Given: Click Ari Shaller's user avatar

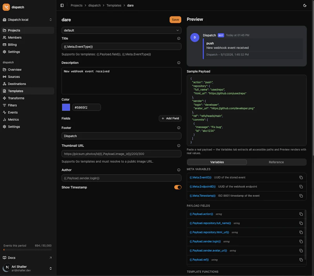Looking at the screenshot, I should [x=6, y=268].
